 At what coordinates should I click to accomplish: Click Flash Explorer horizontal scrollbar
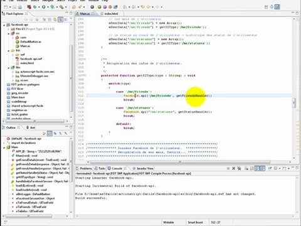tap(35, 121)
